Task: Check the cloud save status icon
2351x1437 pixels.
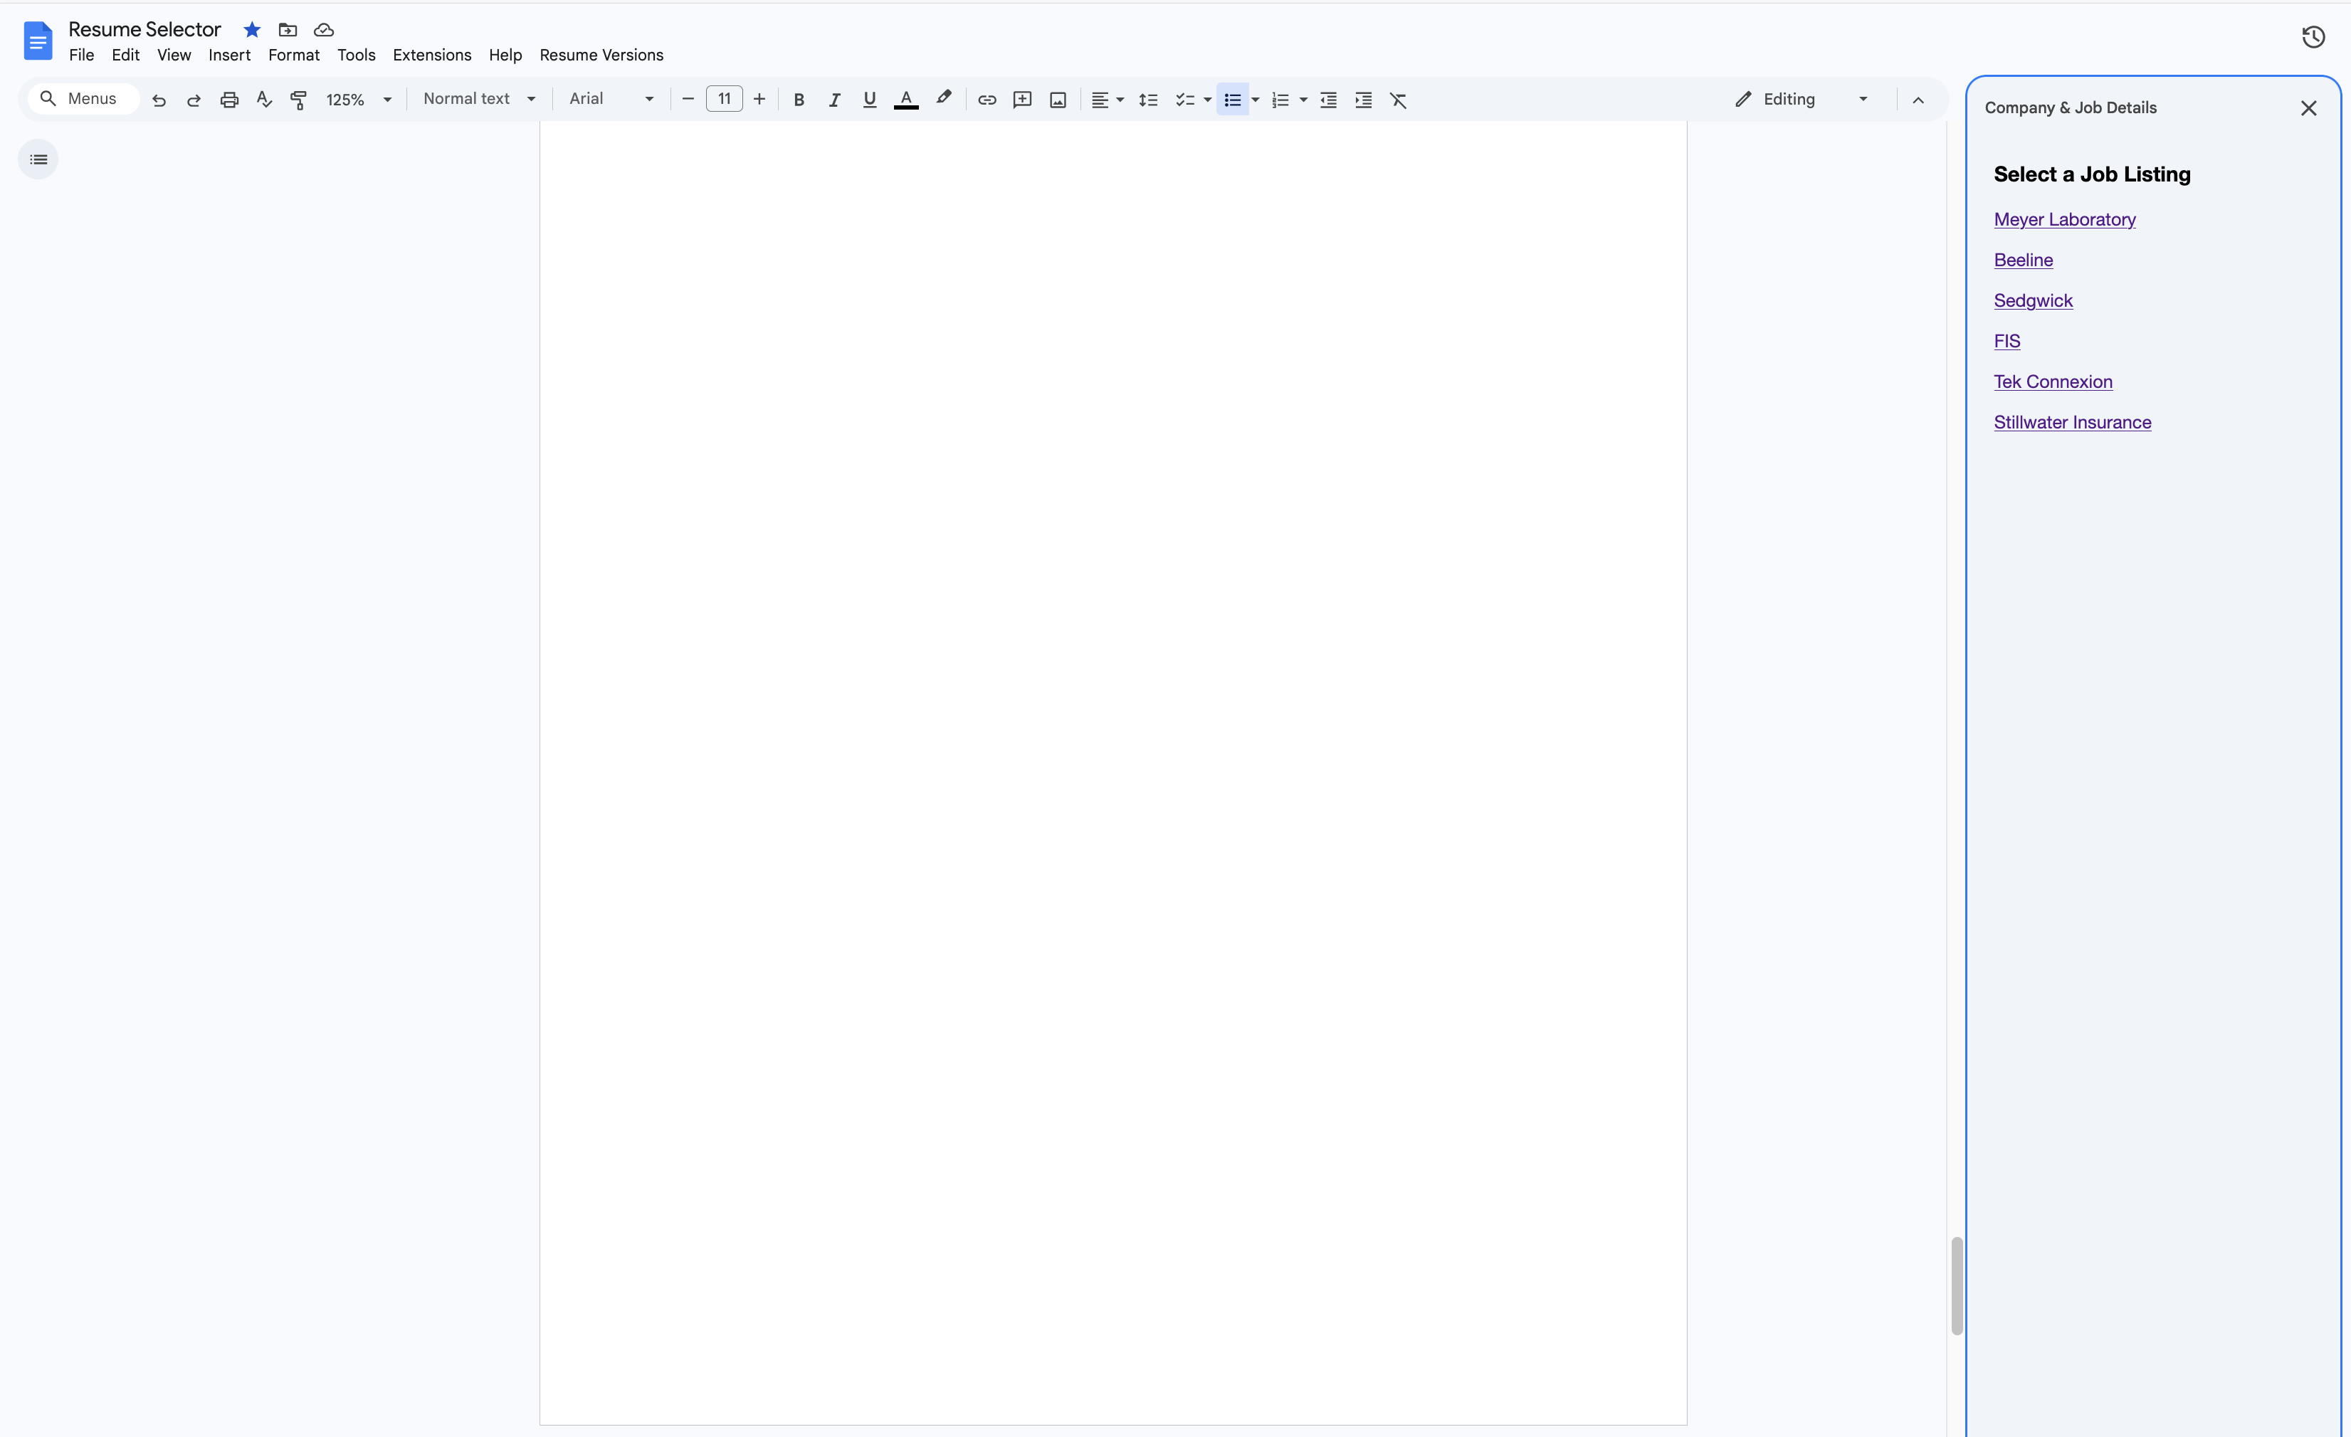Action: coord(323,30)
